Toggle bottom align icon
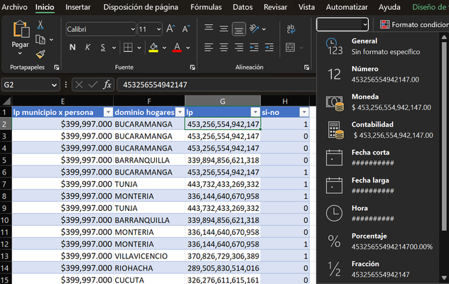 coord(239,29)
